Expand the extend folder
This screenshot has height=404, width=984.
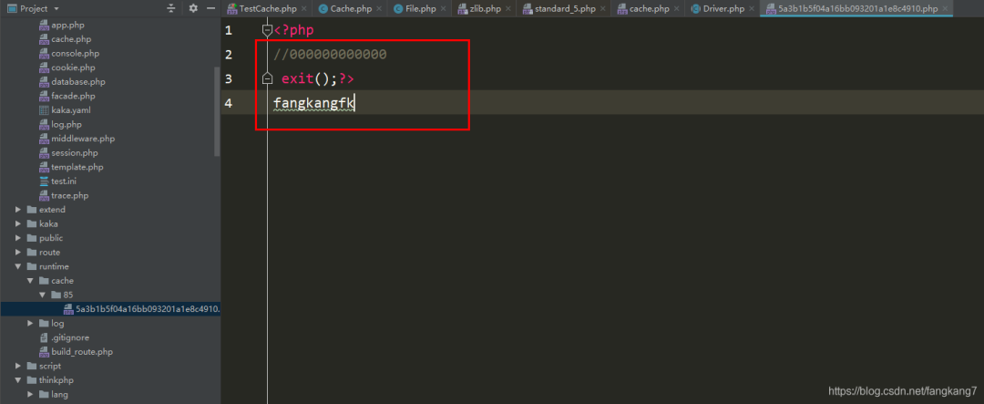pos(18,210)
